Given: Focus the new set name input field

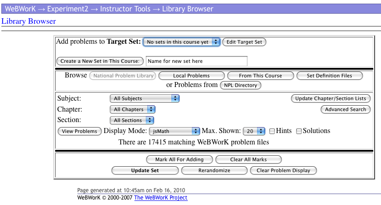Looking at the screenshot, I should pyautogui.click(x=196, y=61).
